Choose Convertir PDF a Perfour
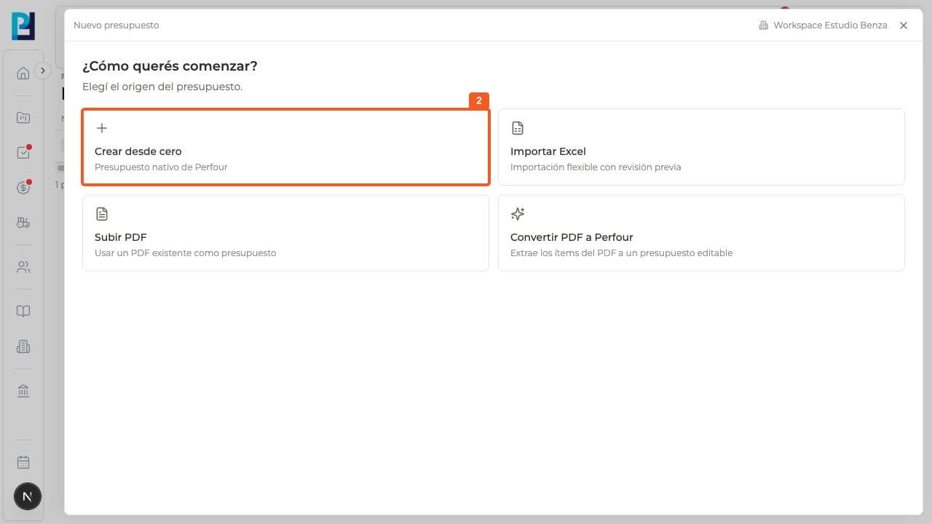Image resolution: width=932 pixels, height=524 pixels. (701, 233)
